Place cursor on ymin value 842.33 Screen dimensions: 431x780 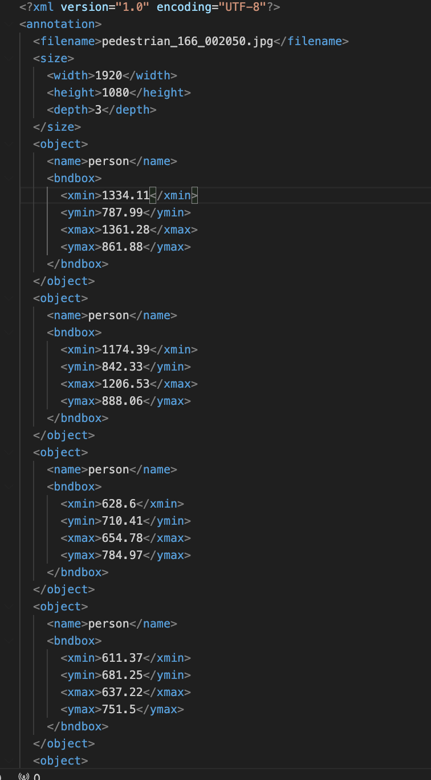(x=122, y=367)
